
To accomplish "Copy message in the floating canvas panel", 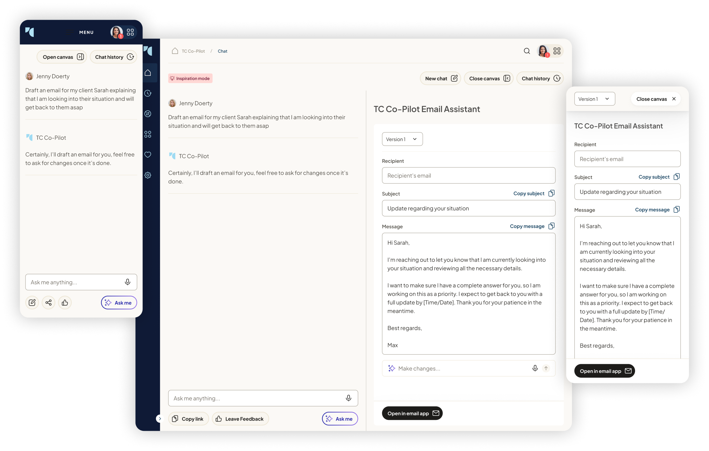I will [658, 210].
